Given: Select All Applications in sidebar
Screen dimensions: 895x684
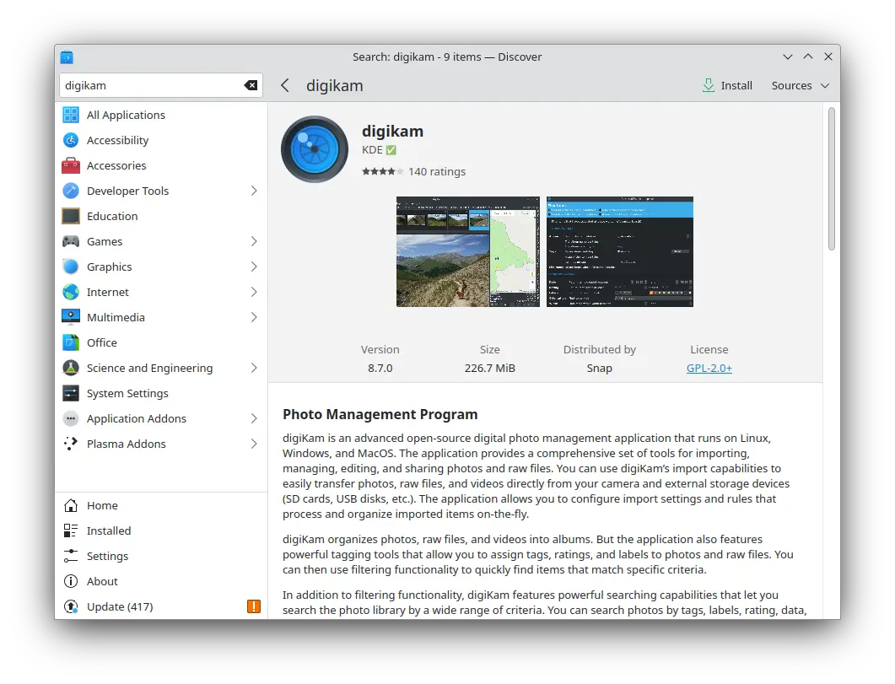Looking at the screenshot, I should [x=126, y=115].
